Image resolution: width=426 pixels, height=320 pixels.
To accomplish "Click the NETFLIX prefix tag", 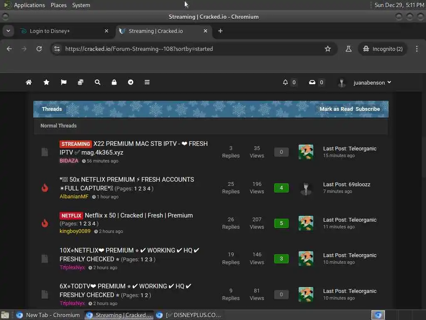I will pyautogui.click(x=71, y=215).
